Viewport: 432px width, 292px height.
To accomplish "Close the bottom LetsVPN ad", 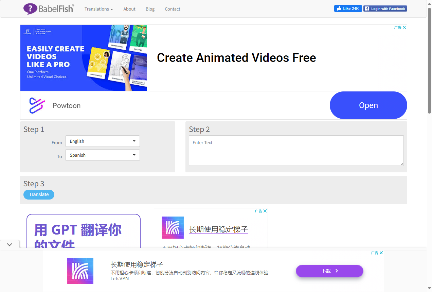I will [381, 253].
